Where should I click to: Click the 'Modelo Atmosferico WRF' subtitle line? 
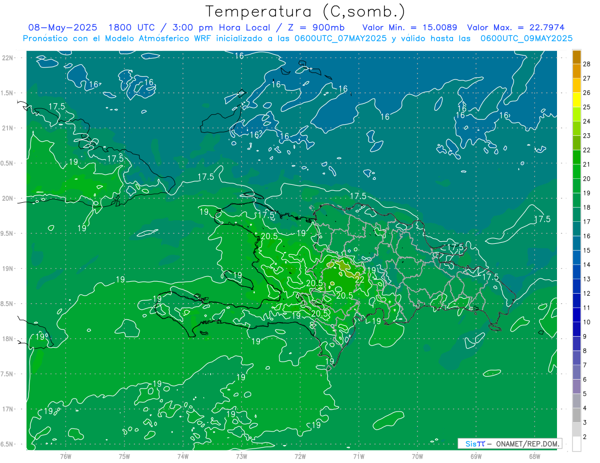297,38
